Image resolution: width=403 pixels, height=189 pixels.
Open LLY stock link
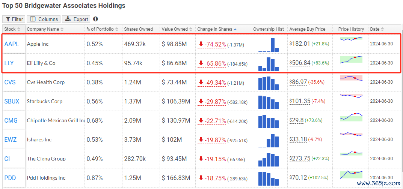pos(9,63)
